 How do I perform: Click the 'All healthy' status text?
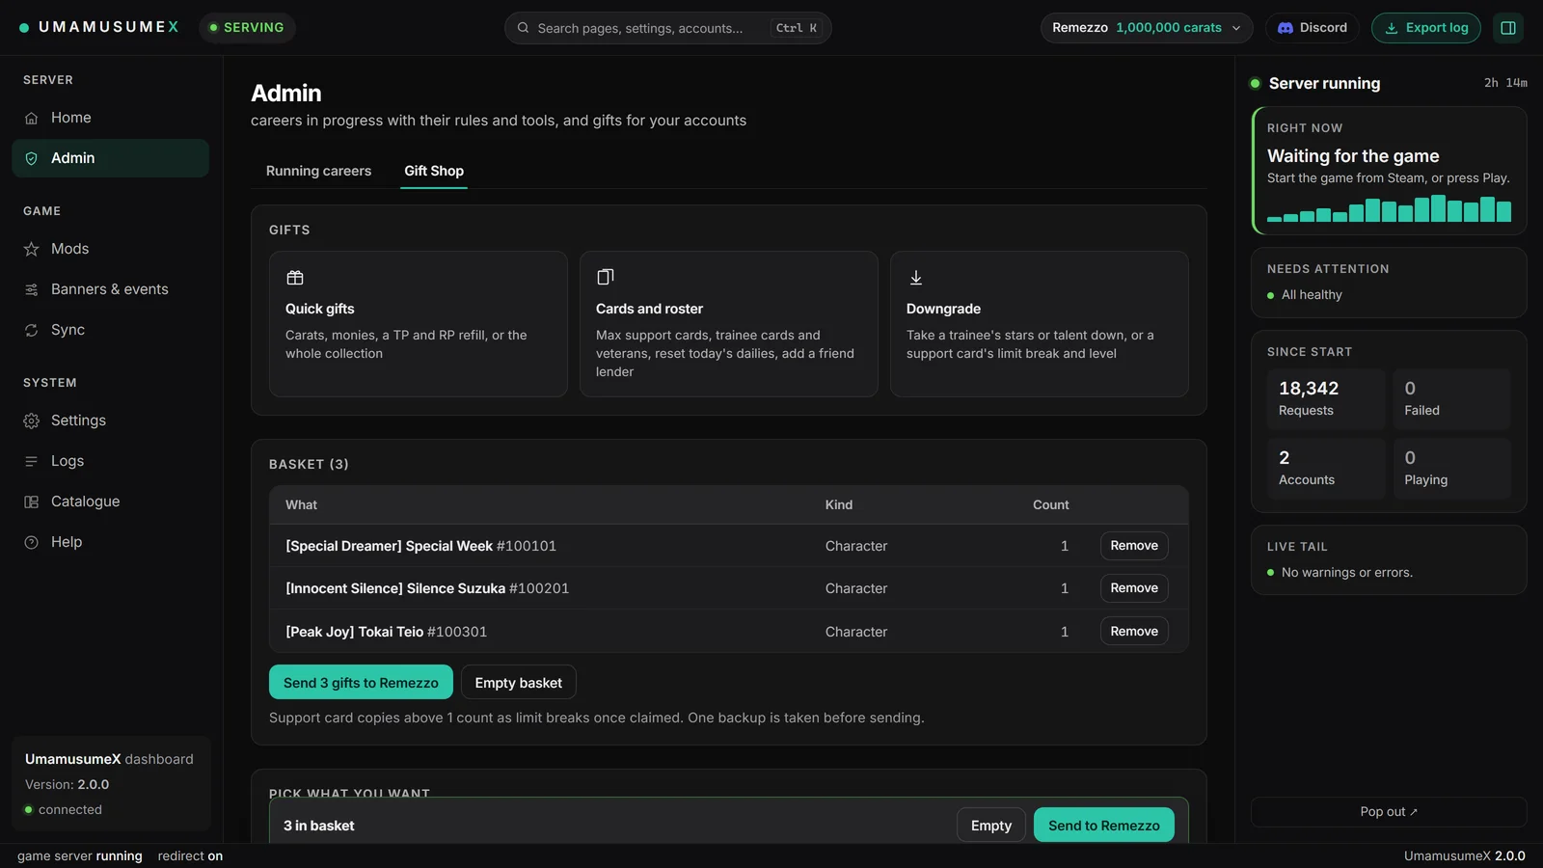tap(1312, 295)
